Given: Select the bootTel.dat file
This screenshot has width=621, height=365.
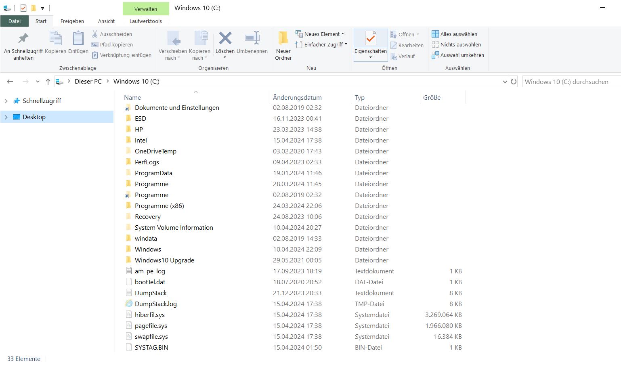Looking at the screenshot, I should pos(150,282).
